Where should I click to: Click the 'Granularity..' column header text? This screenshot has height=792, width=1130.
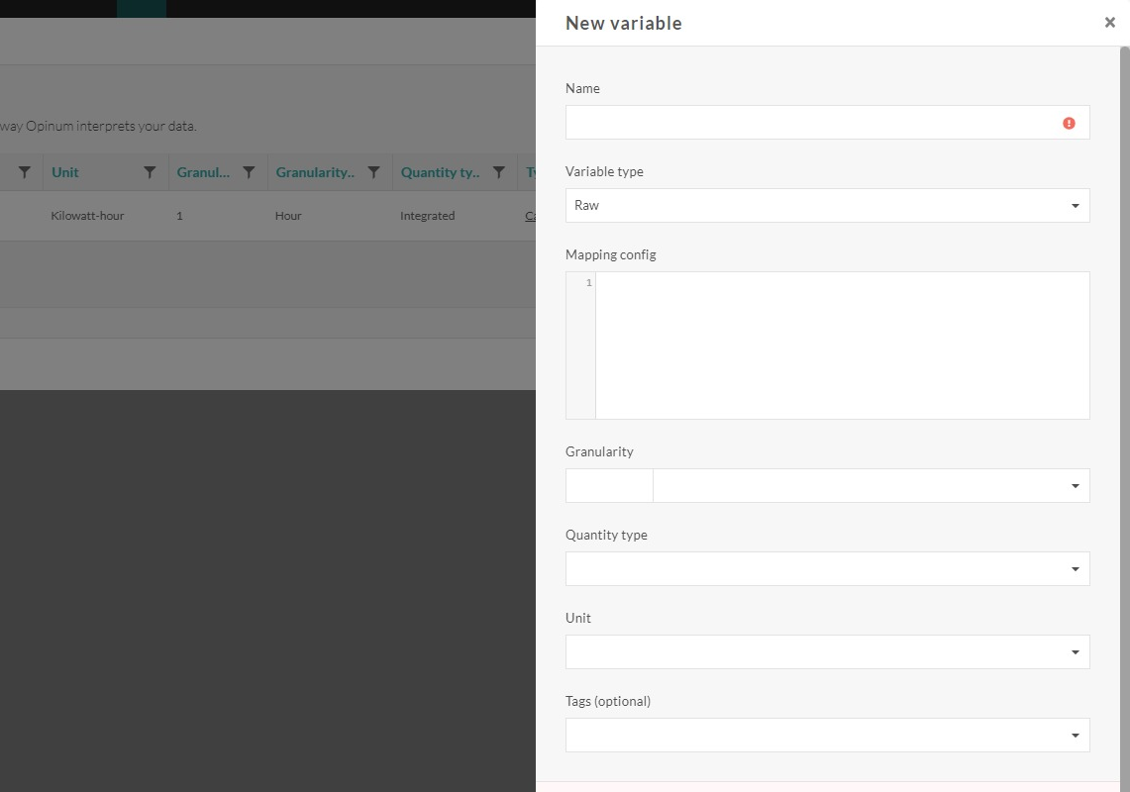[315, 172]
